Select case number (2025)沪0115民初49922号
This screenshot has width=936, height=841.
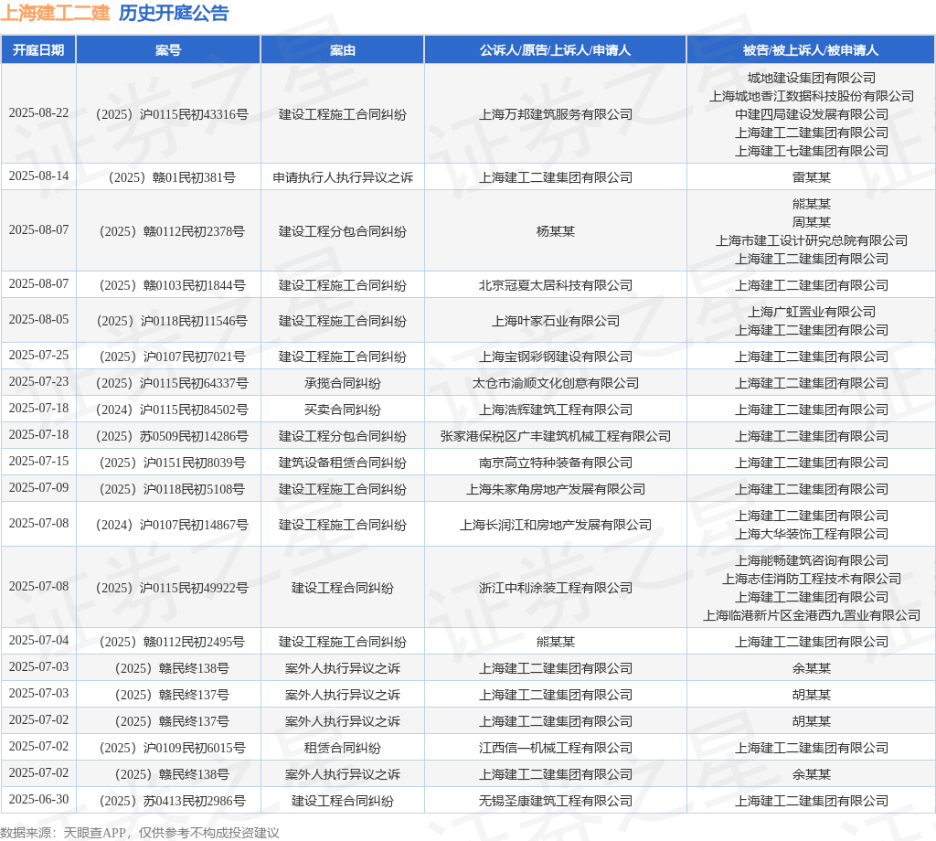(172, 588)
